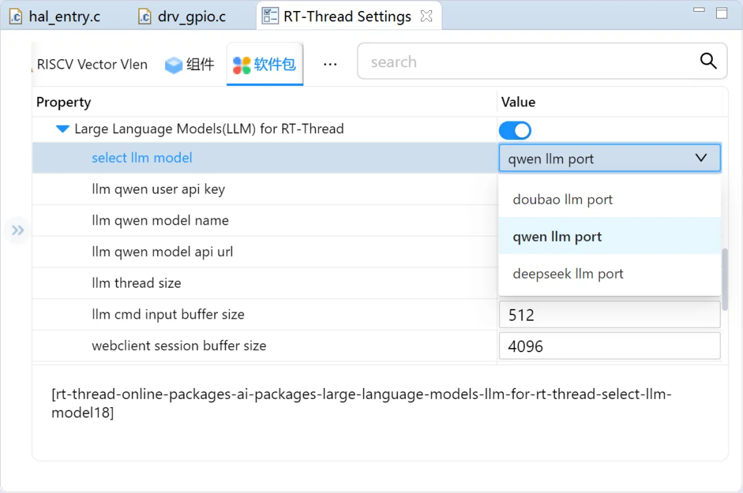Viewport: 743px width, 493px height.
Task: Edit webclient session buffer size field 4096
Action: coord(610,346)
